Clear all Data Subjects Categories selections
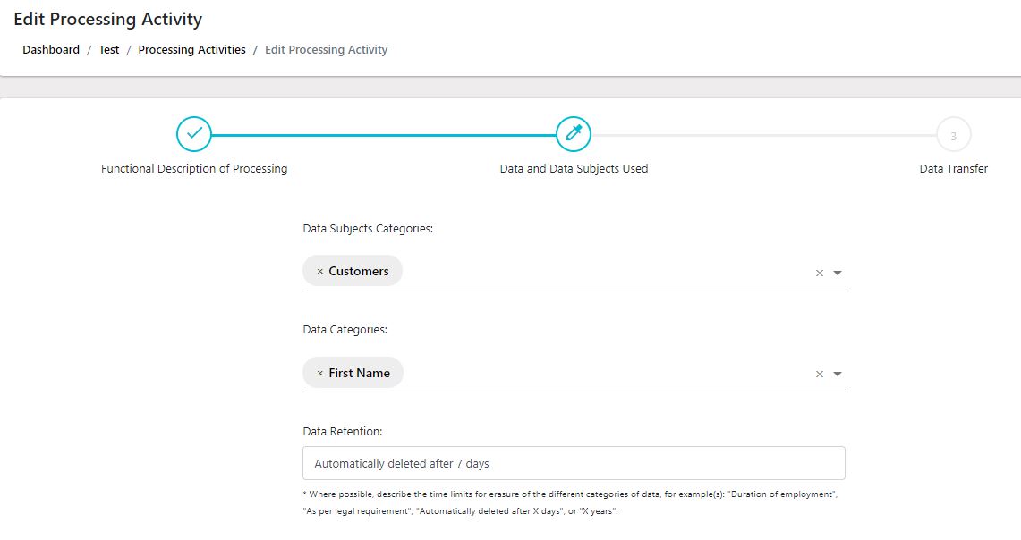Viewport: 1021px width, 540px height. click(819, 274)
